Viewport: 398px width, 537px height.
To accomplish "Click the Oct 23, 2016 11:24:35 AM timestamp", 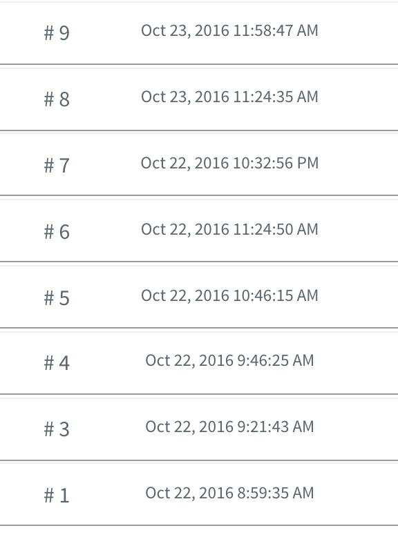I will click(x=229, y=97).
